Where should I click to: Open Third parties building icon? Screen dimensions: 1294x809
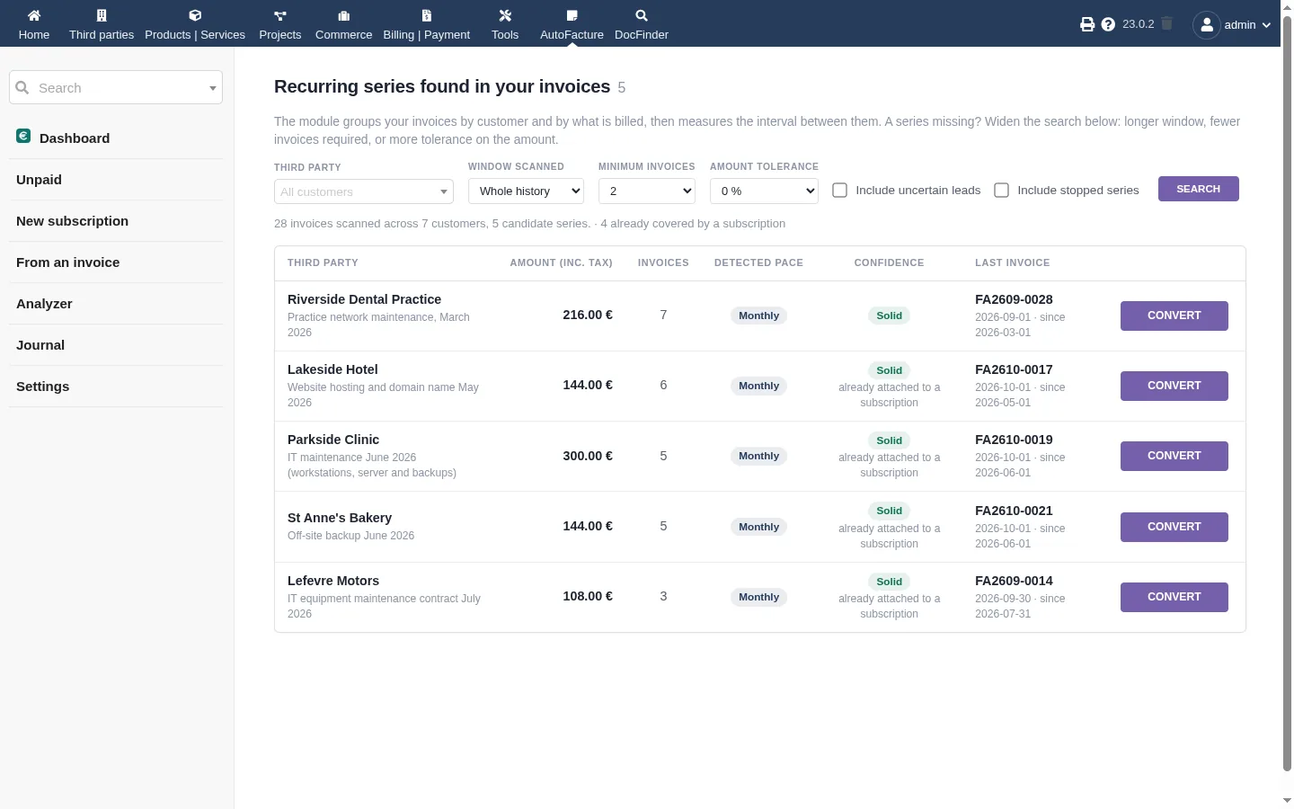pyautogui.click(x=102, y=15)
